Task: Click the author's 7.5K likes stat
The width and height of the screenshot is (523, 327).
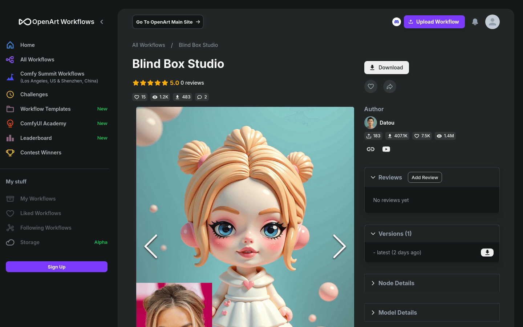Action: click(x=422, y=136)
